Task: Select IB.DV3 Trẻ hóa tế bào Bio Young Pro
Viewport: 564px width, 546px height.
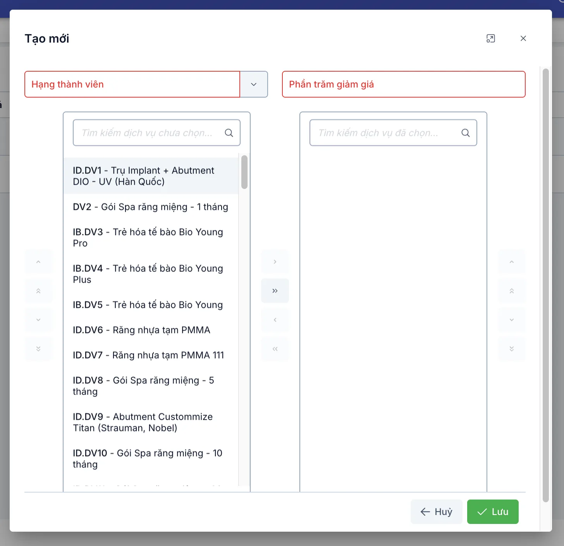Action: tap(151, 237)
